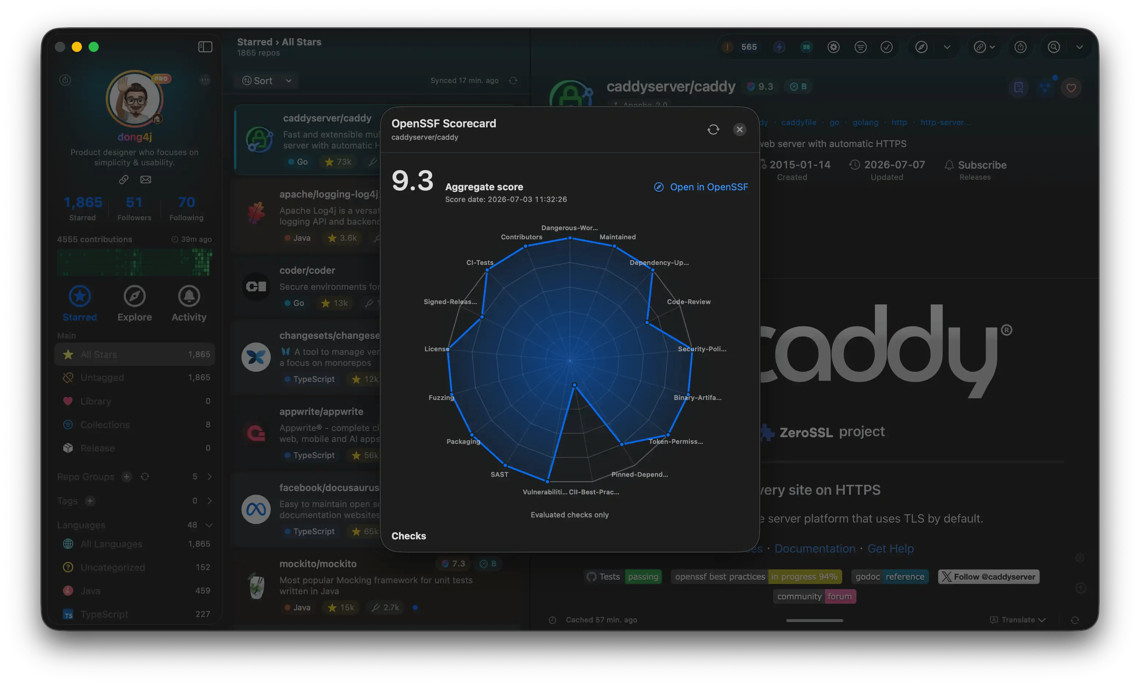Screen dimensions: 1140x685
Task: Open the Get Help link
Action: [890, 549]
